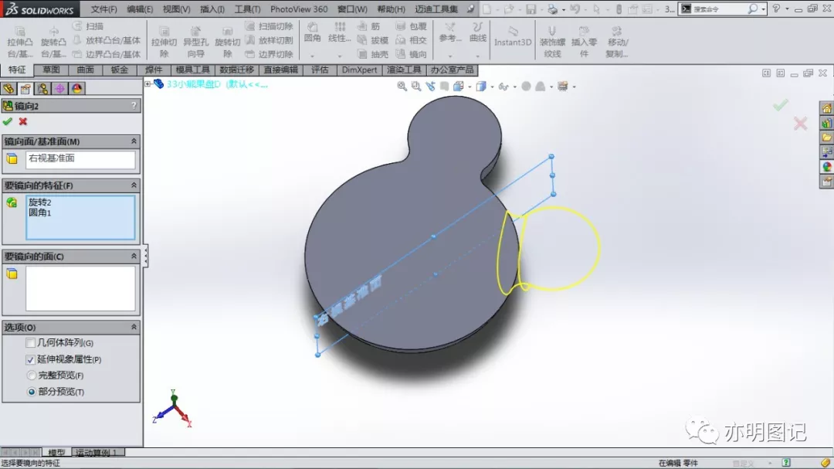Viewport: 834px width, 469px height.
Task: Click the Mirror (镜向) ribbon tool
Action: click(411, 54)
